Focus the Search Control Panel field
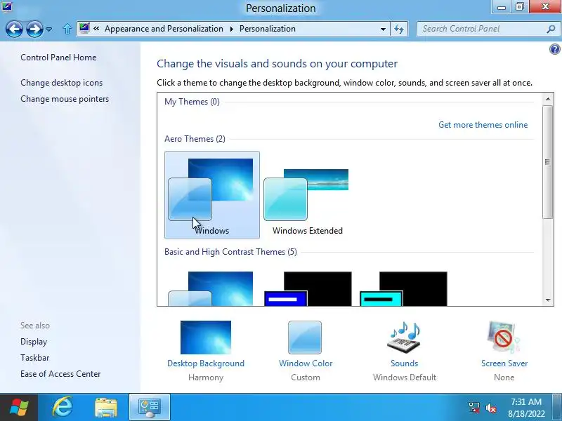Viewport: 562px width, 421px height. click(x=487, y=29)
